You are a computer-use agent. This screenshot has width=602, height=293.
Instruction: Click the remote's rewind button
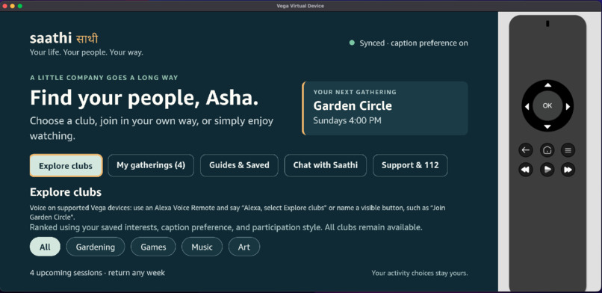(526, 170)
